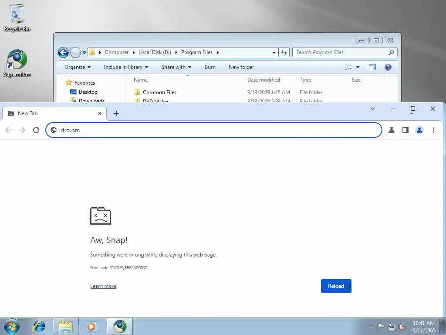Open the tab search chevron

(373, 109)
